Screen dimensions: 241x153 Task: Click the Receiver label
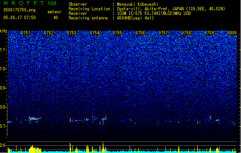point(78,13)
